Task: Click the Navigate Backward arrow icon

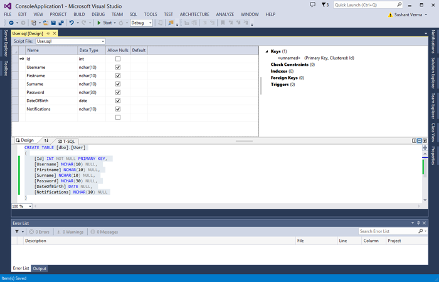Action: click(x=11, y=23)
